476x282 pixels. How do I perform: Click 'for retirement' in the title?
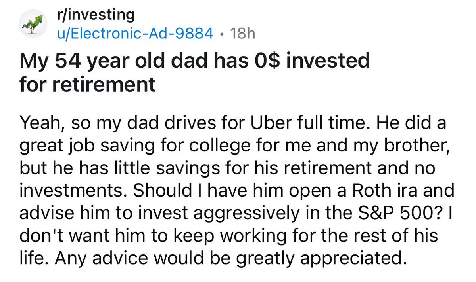pos(88,85)
